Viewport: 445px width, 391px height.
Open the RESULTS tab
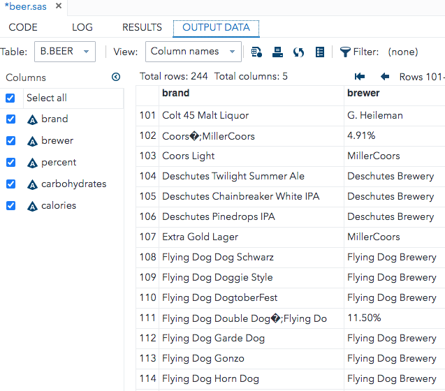142,27
